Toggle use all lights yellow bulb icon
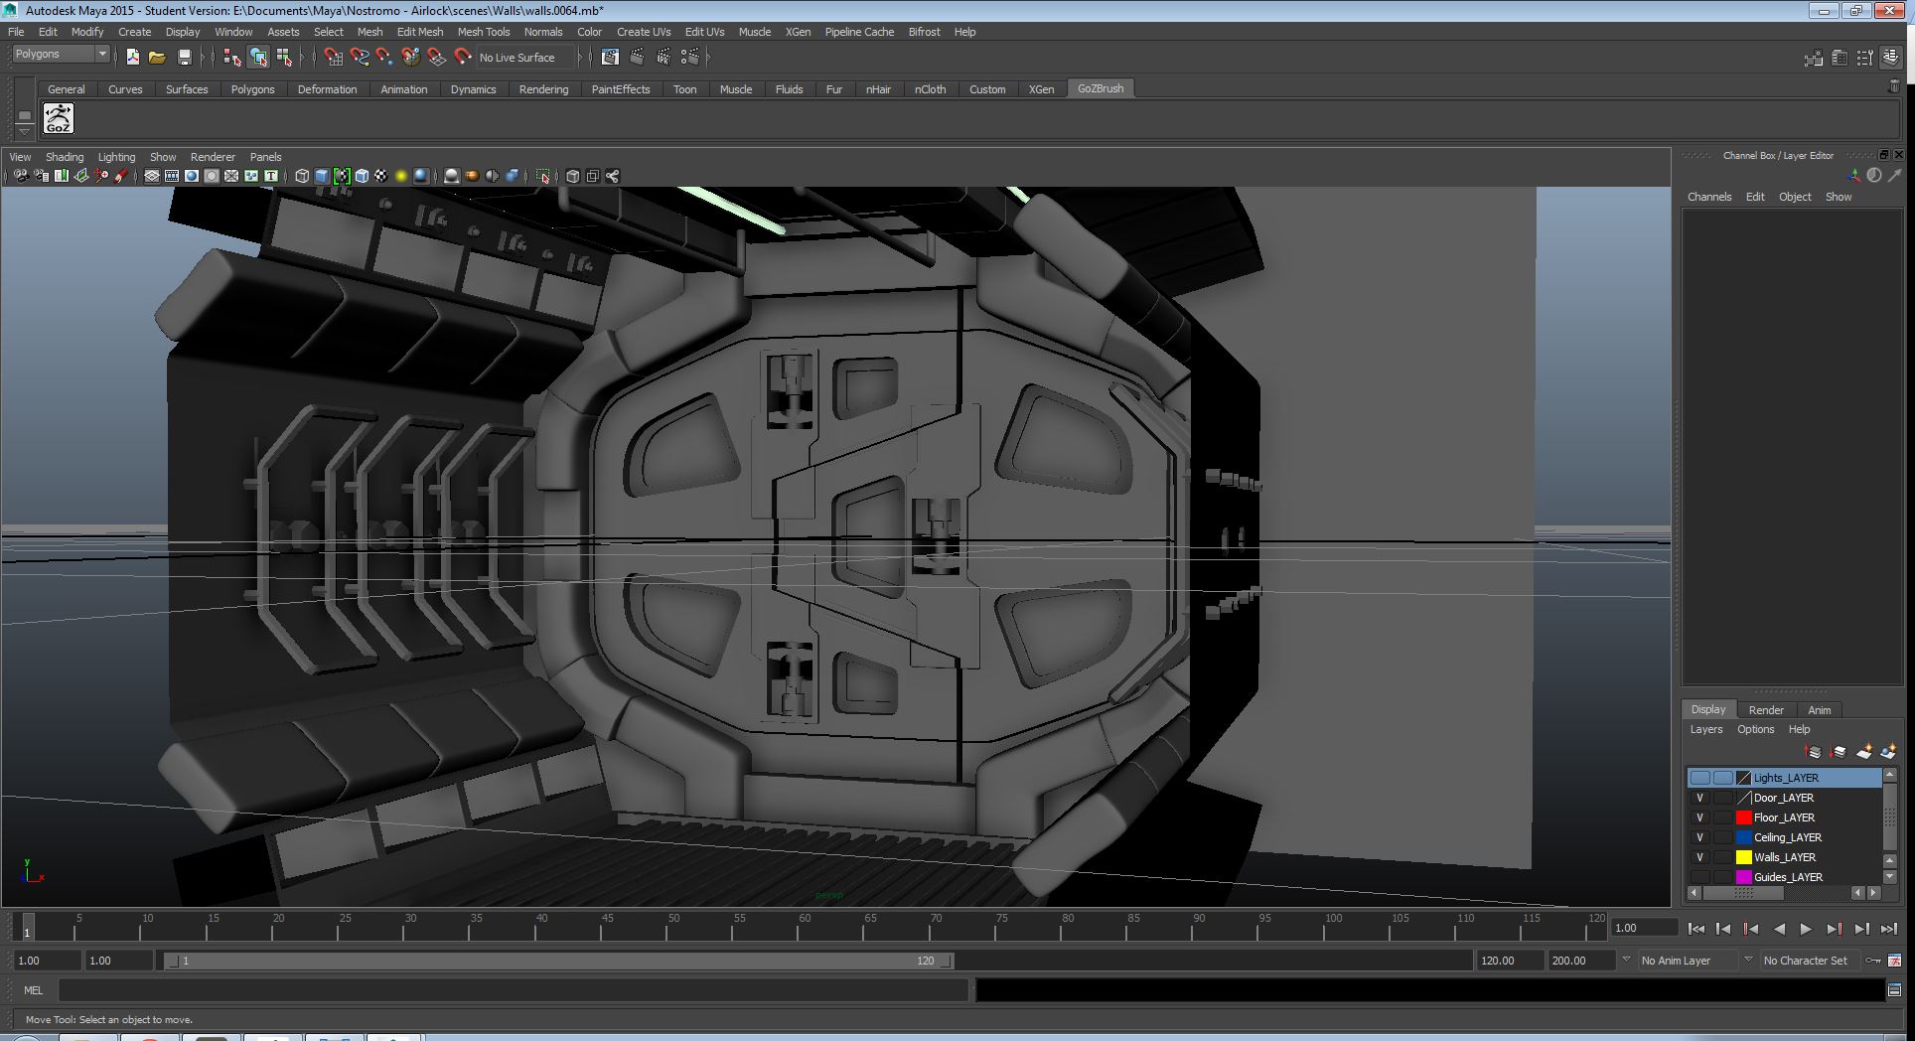 click(401, 176)
